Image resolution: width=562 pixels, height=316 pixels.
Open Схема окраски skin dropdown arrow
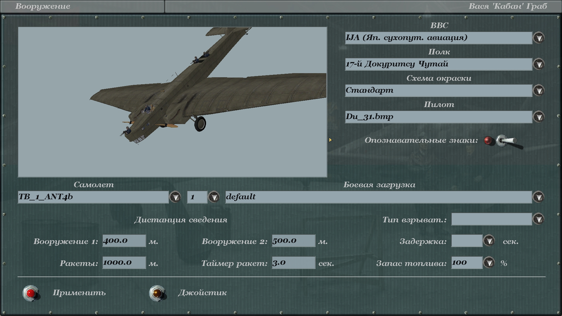pos(539,91)
